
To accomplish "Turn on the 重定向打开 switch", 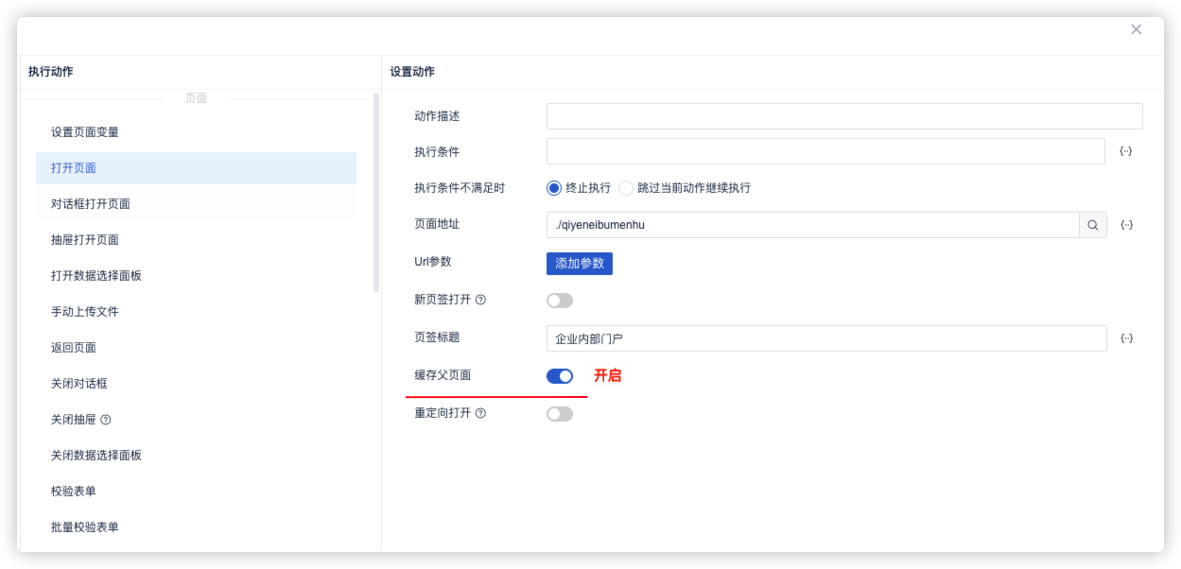I will [560, 414].
